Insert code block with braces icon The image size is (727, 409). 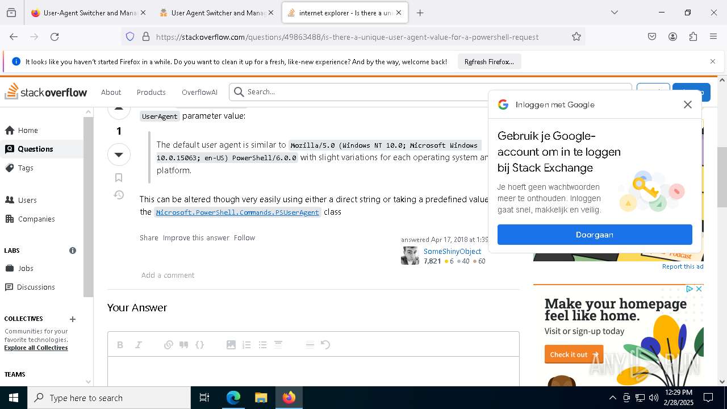[200, 345]
